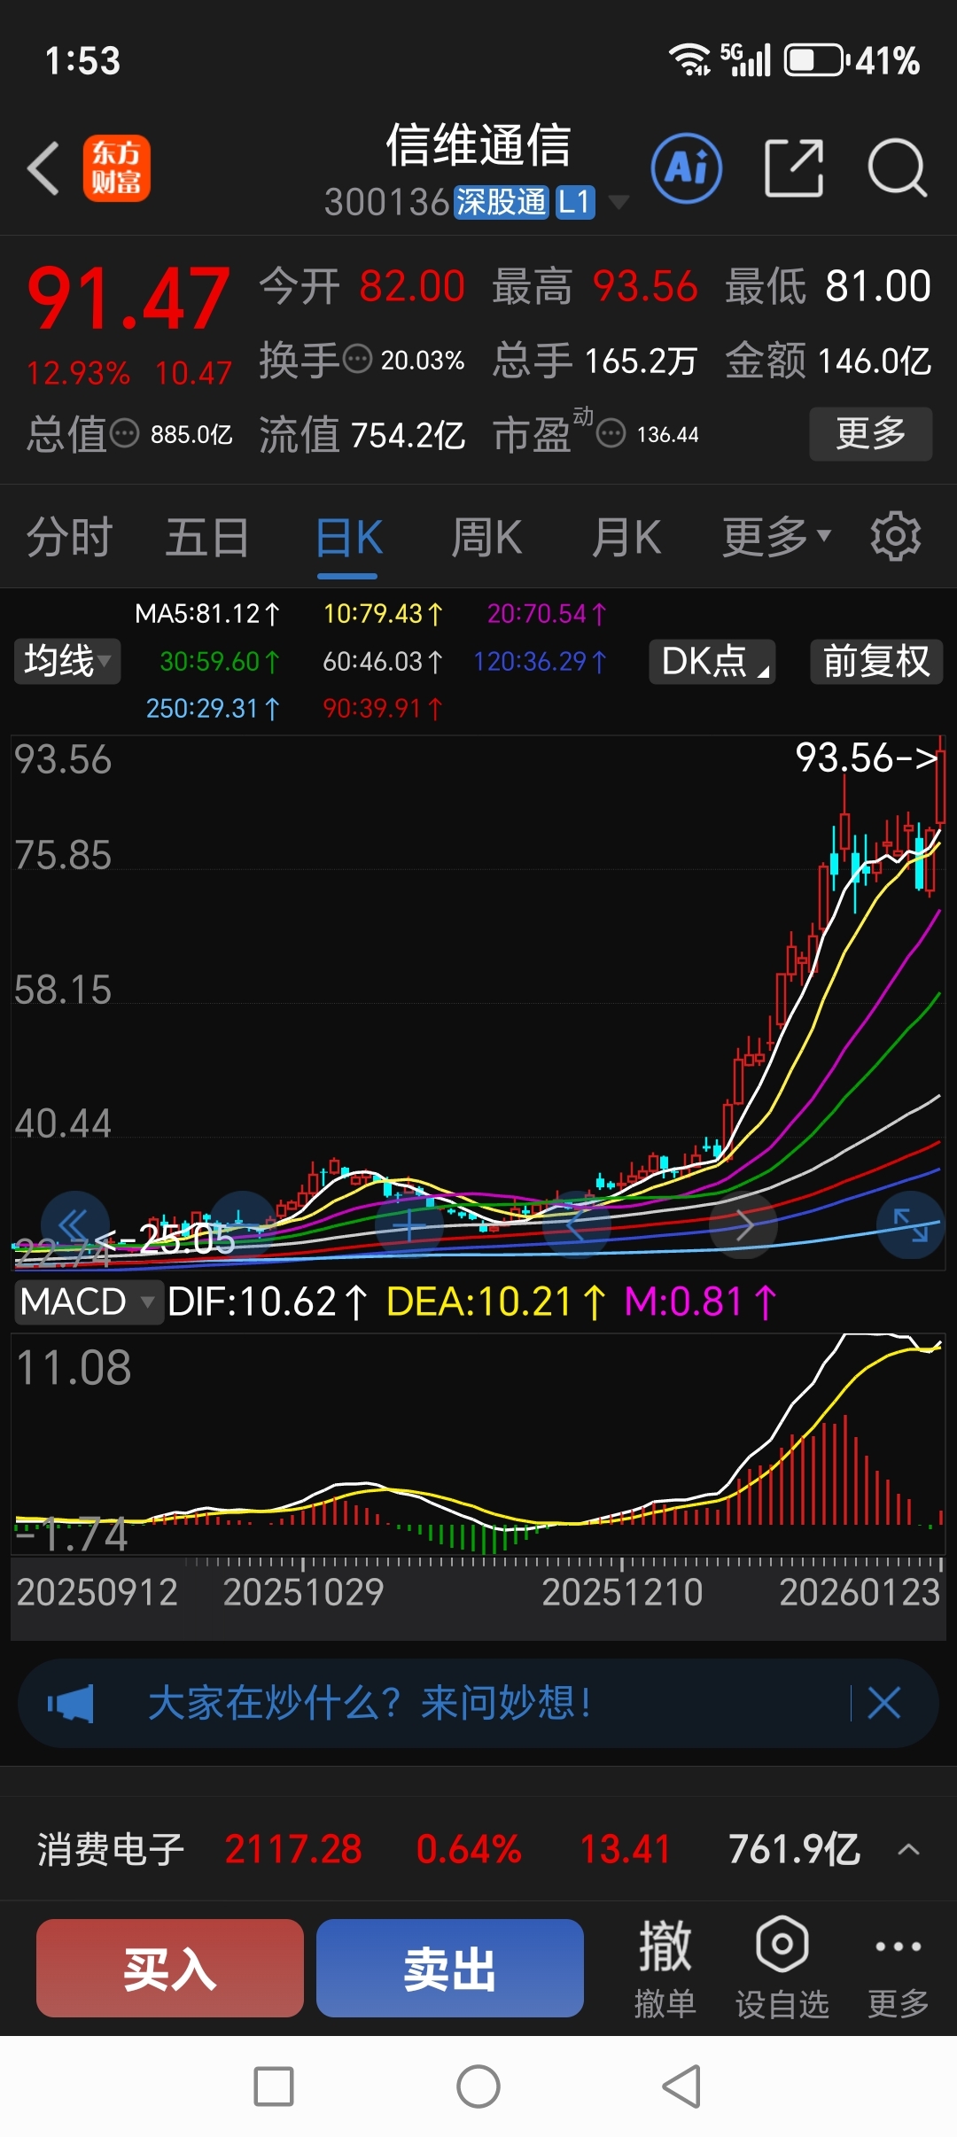The image size is (957, 2137).
Task: Tap the 信维通信 stock title
Action: 478,145
